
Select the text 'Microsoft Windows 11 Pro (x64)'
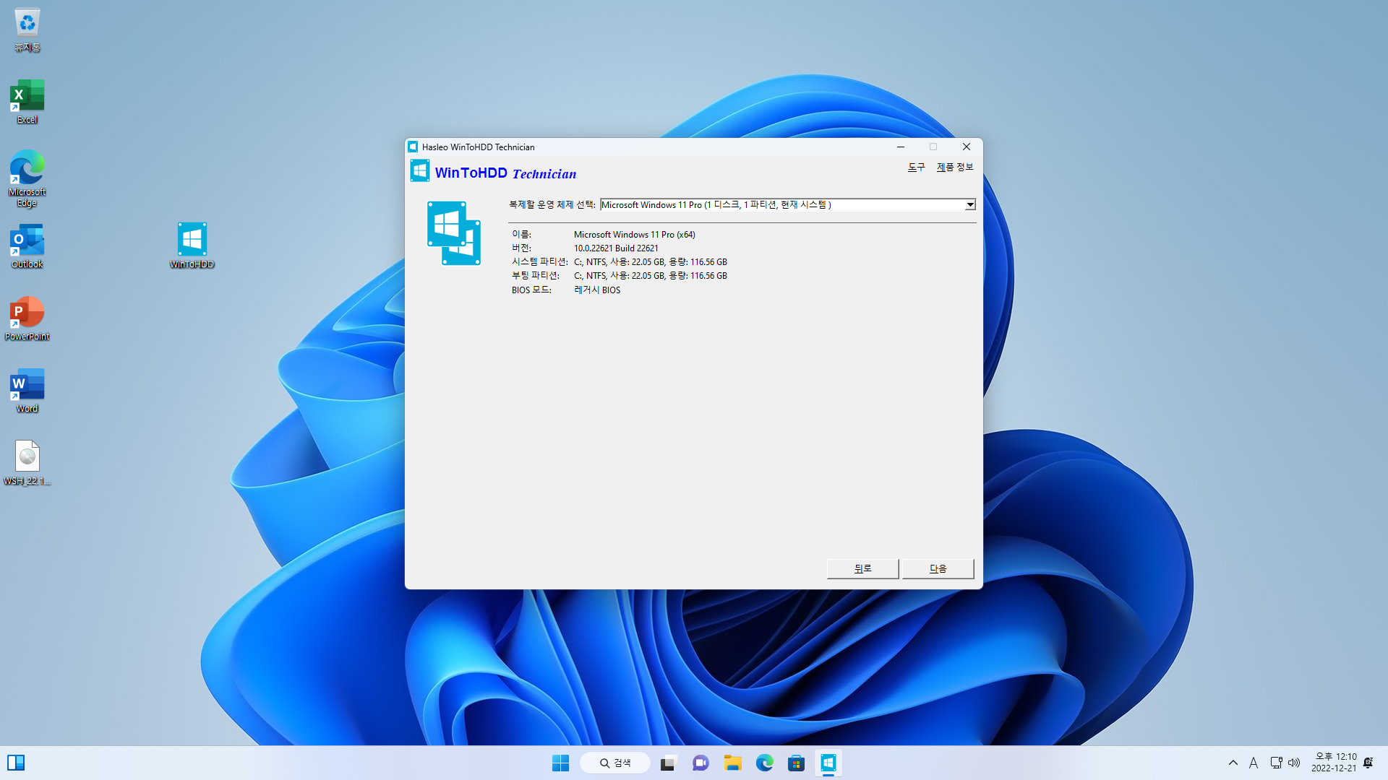pos(635,235)
